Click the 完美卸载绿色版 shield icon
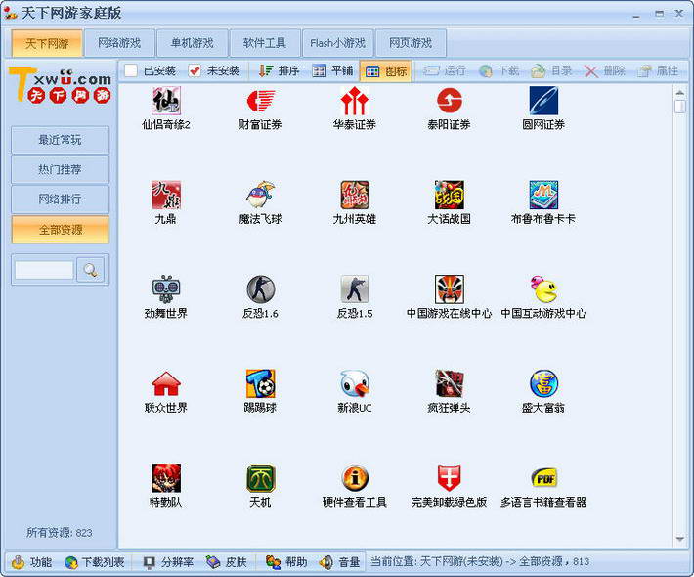Image resolution: width=694 pixels, height=577 pixels. point(450,478)
